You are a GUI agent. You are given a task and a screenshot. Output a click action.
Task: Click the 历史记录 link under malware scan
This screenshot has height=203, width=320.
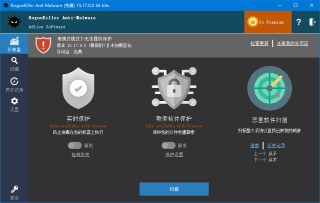pos(276,145)
